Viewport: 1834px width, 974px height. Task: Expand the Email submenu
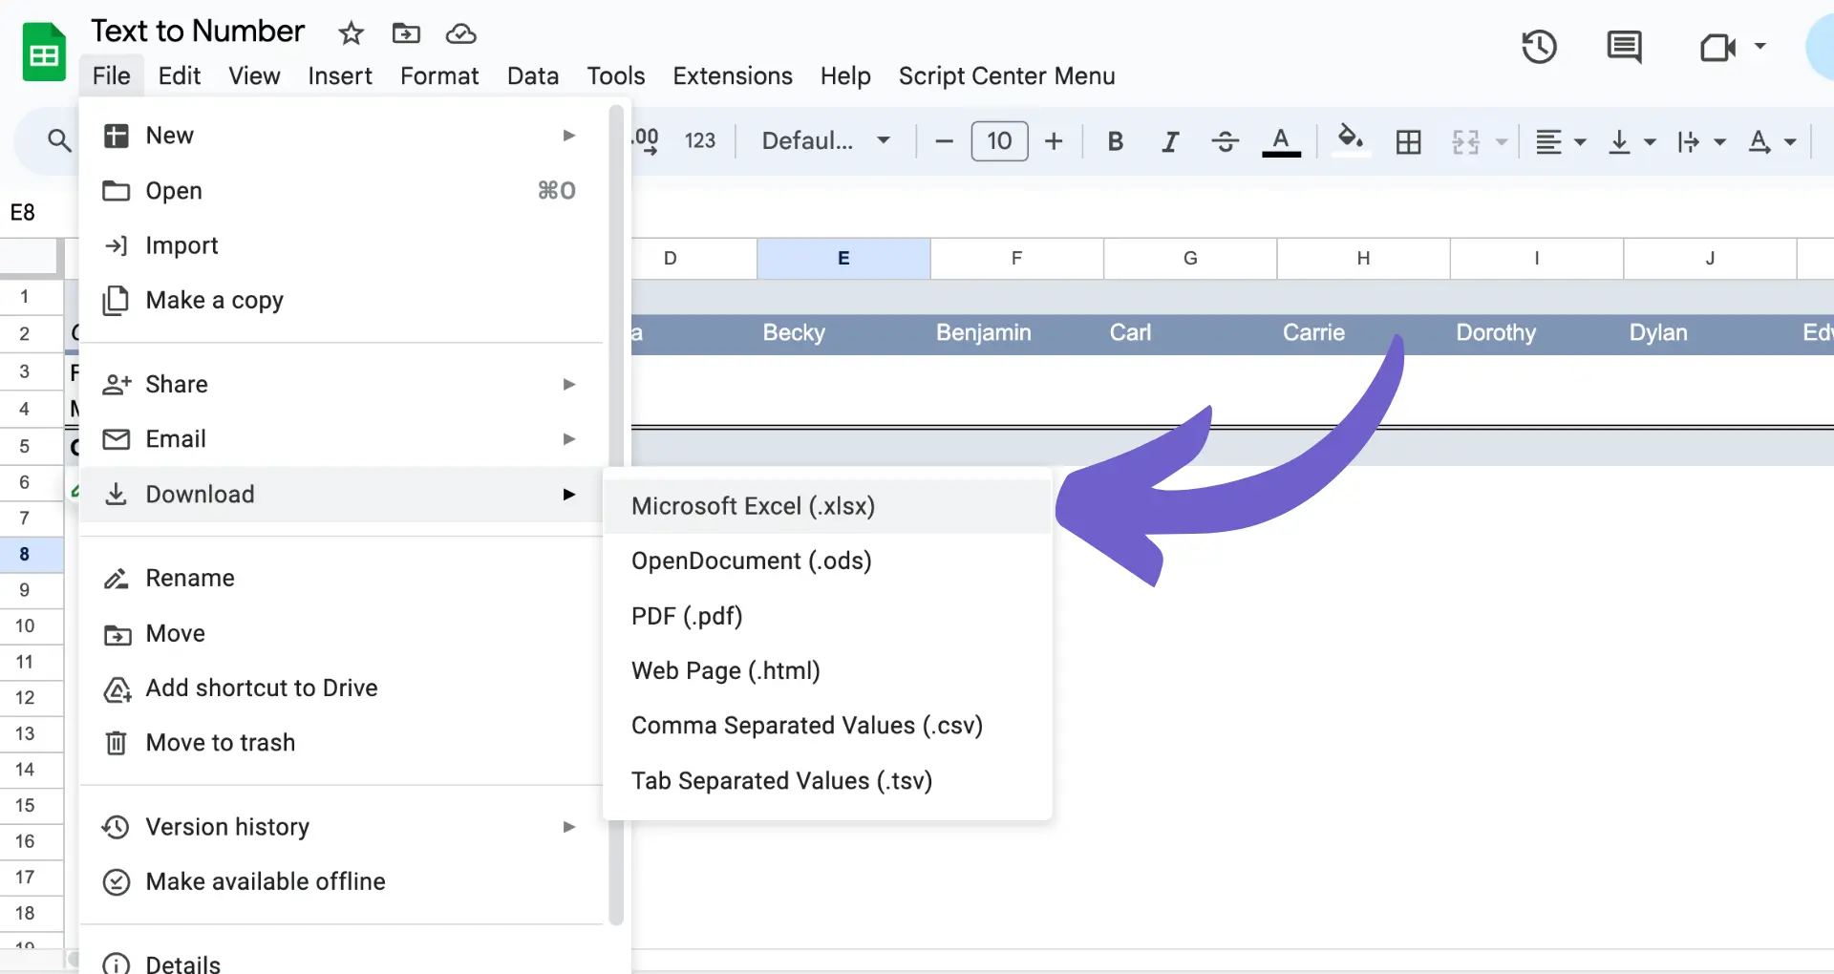pyautogui.click(x=341, y=439)
